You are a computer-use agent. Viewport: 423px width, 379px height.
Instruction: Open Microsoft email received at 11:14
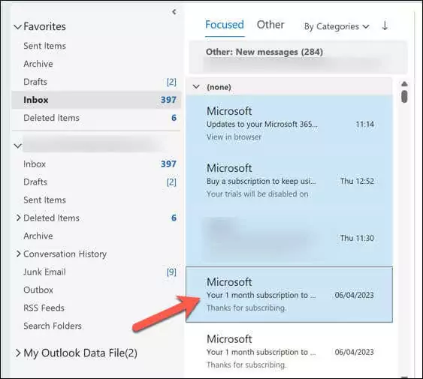point(289,124)
